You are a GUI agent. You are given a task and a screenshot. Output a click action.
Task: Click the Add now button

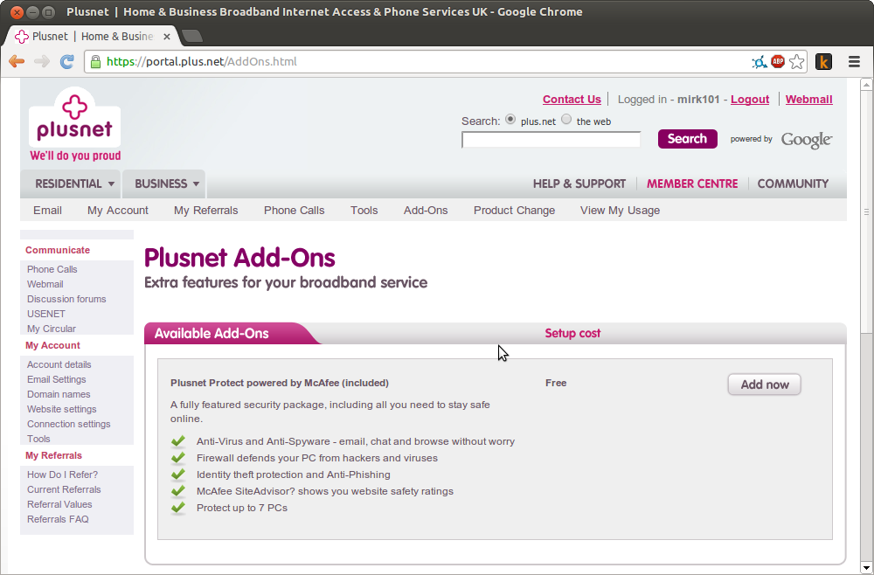coord(764,384)
